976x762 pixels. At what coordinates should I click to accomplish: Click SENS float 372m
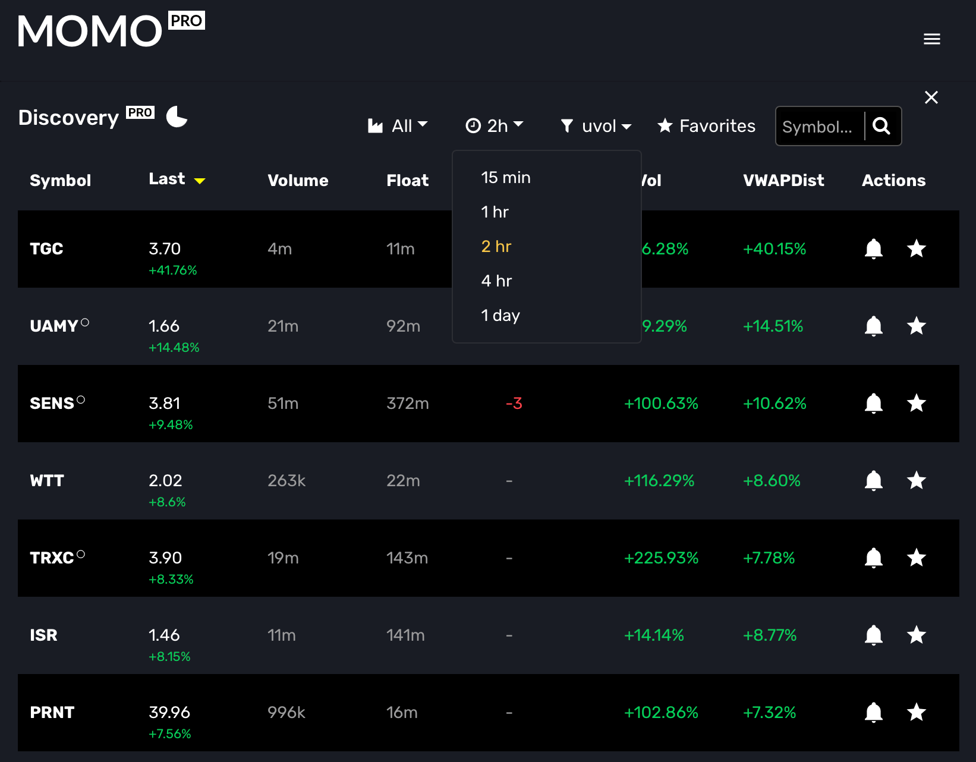click(408, 403)
